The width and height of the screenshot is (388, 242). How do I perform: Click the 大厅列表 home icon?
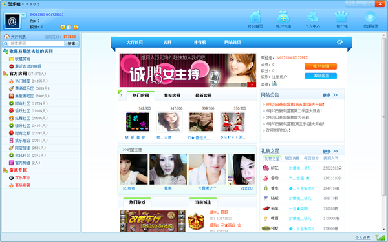pyautogui.click(x=6, y=37)
